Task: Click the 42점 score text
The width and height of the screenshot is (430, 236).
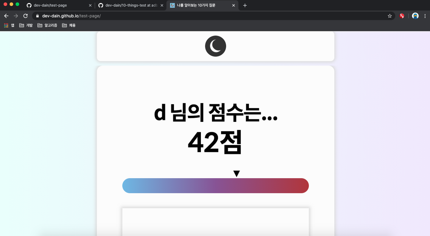Action: [x=215, y=142]
